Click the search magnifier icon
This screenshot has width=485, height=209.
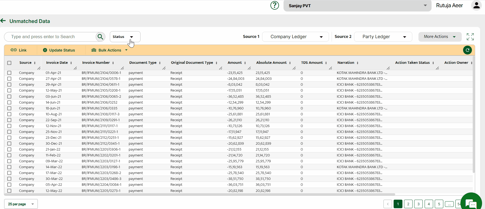[100, 37]
